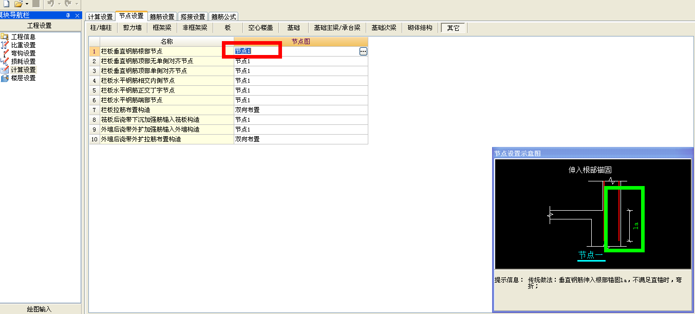Click the Open folder icon

[18, 4]
